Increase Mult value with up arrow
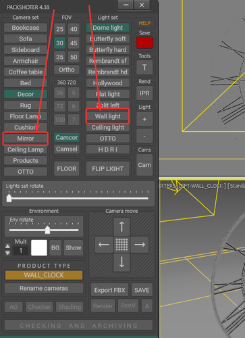 click(7, 246)
